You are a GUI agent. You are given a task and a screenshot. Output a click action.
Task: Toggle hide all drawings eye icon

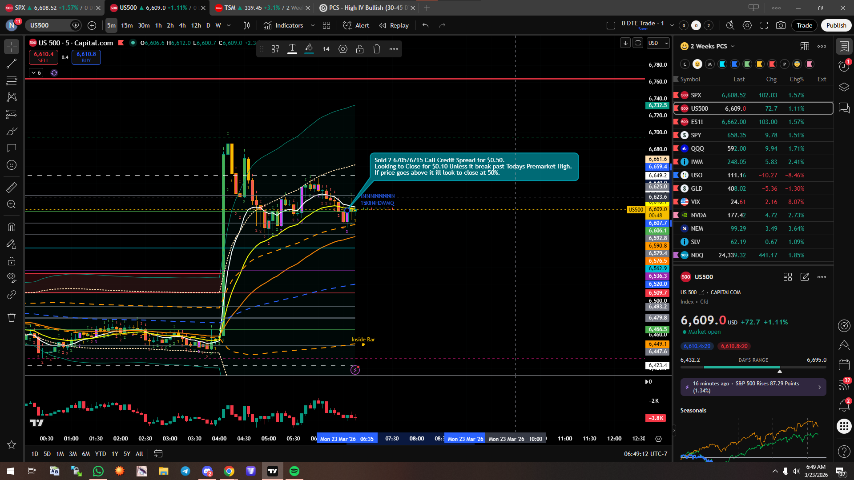point(12,277)
